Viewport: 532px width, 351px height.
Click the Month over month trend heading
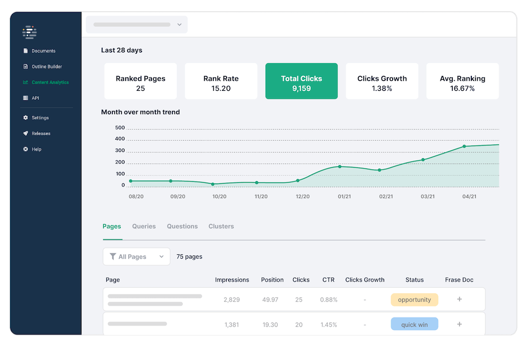(x=140, y=112)
